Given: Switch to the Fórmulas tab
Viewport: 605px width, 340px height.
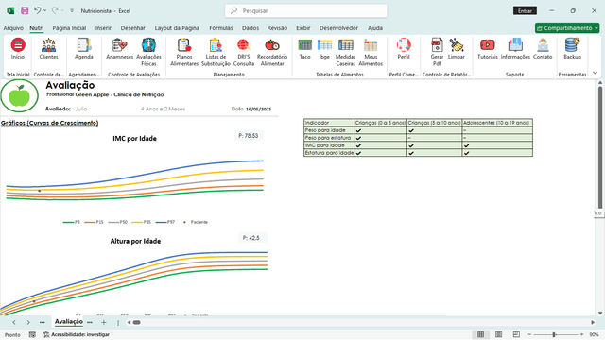Looking at the screenshot, I should tap(221, 28).
